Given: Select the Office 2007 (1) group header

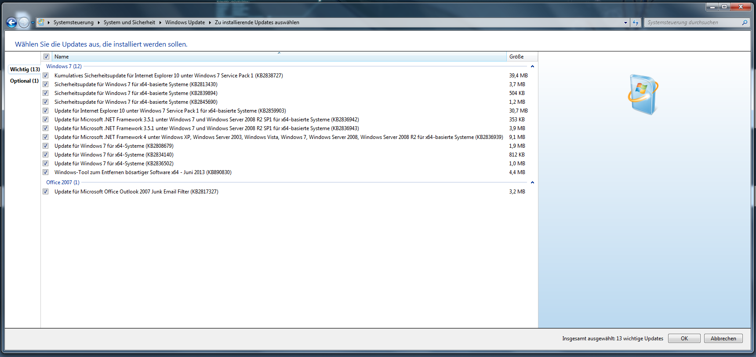Looking at the screenshot, I should coord(63,182).
